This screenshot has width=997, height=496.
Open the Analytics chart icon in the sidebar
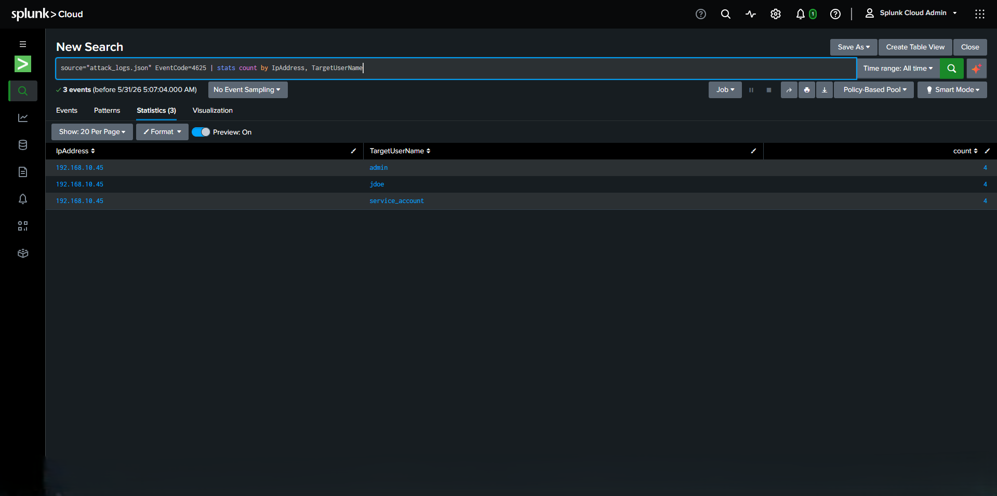pos(23,118)
